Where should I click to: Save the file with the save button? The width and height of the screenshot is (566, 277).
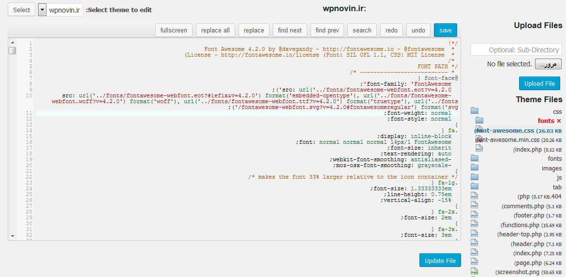click(446, 30)
